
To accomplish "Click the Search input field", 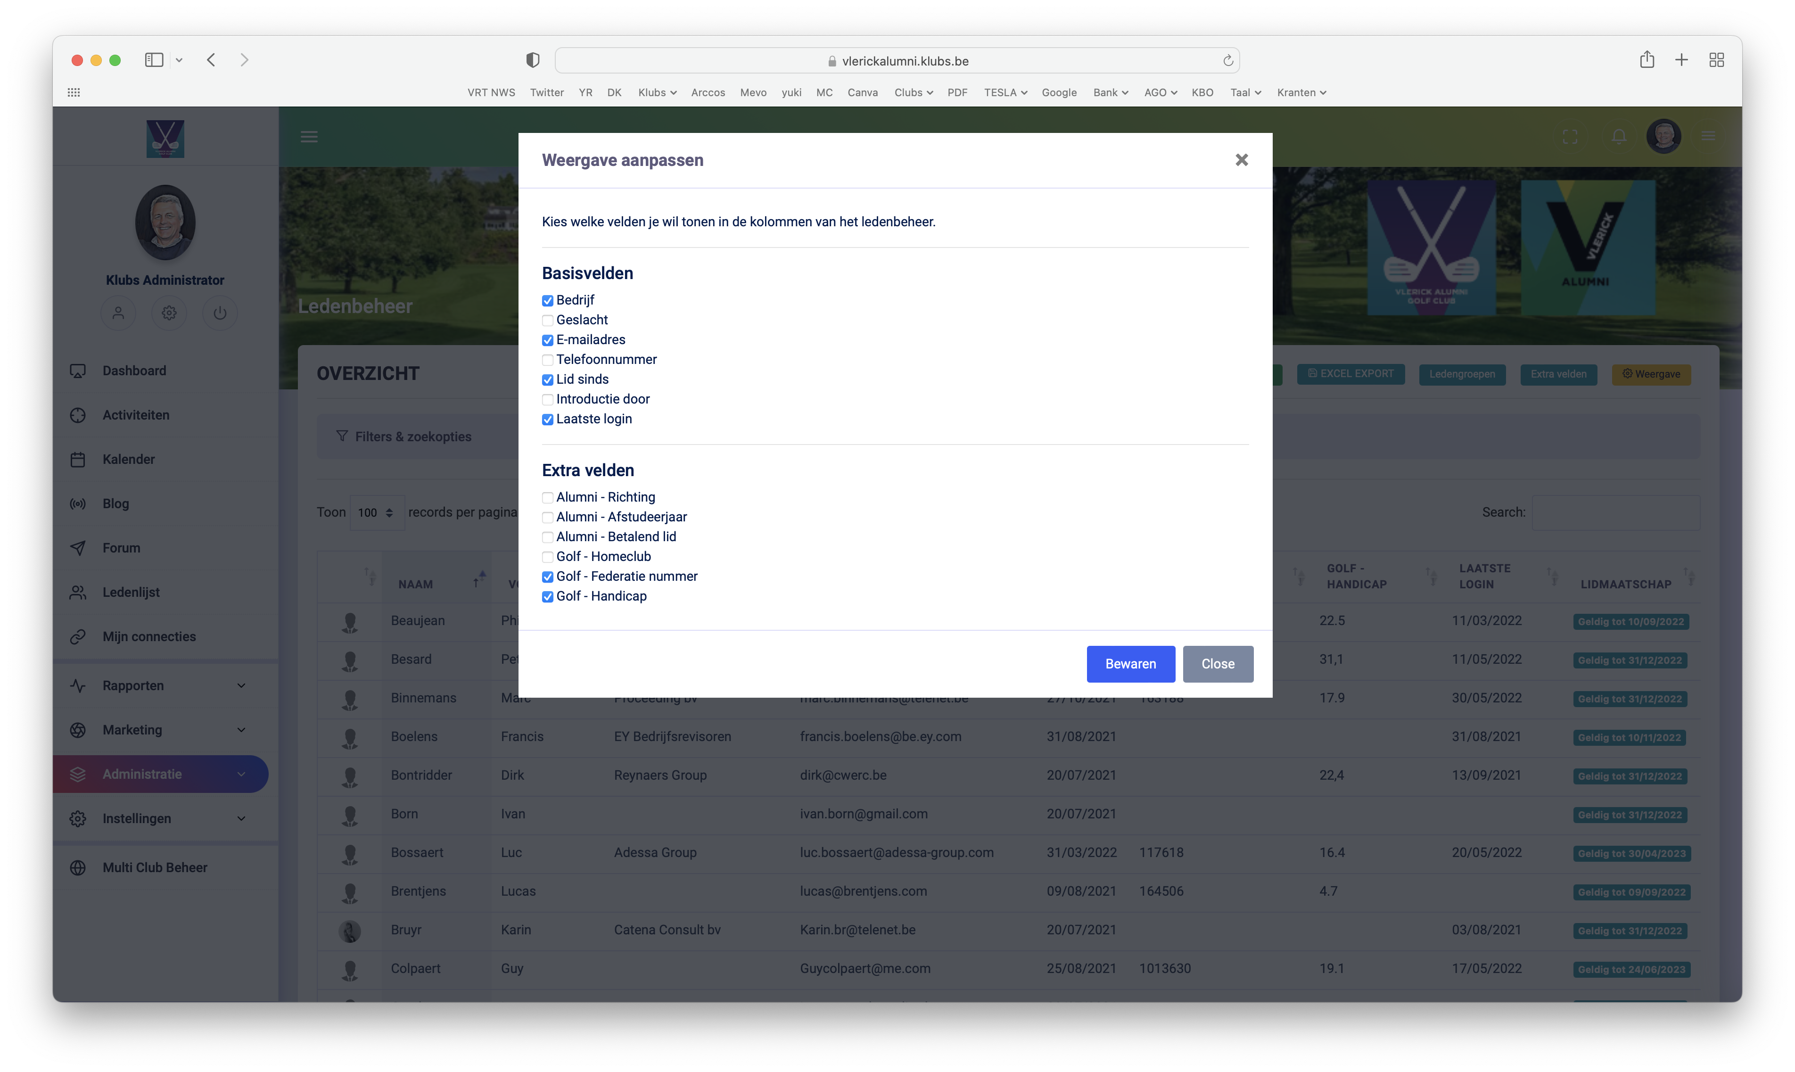I will (x=1615, y=512).
